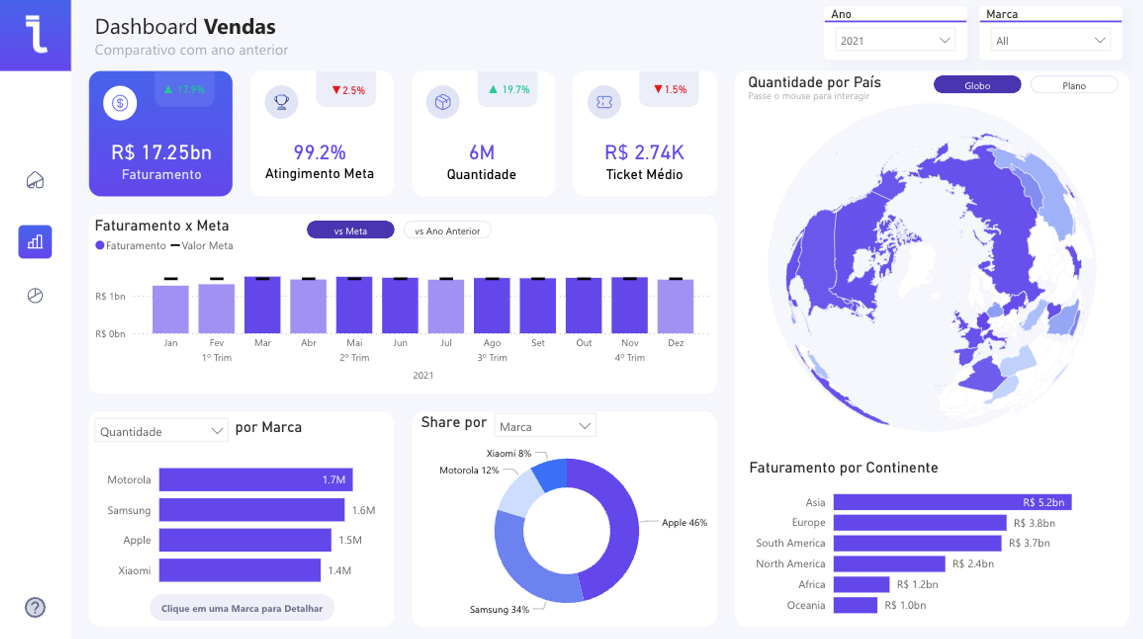Enable vs Ano Anterior comparison

coord(447,230)
